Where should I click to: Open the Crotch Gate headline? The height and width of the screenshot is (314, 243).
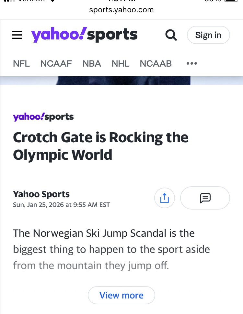click(100, 146)
